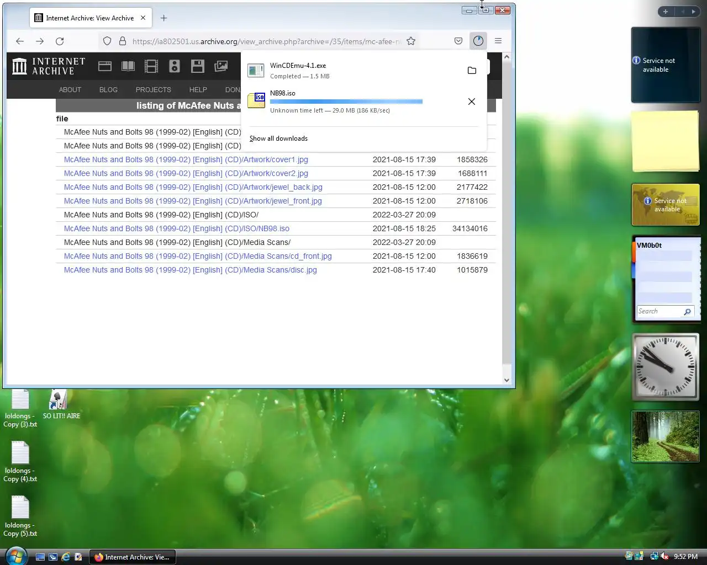Screen dimensions: 707x565
Task: Click the muted volume tray icon
Action: coord(664,557)
